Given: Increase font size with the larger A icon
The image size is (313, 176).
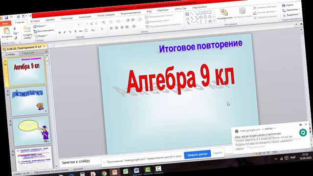Looking at the screenshot, I should tap(91, 24).
